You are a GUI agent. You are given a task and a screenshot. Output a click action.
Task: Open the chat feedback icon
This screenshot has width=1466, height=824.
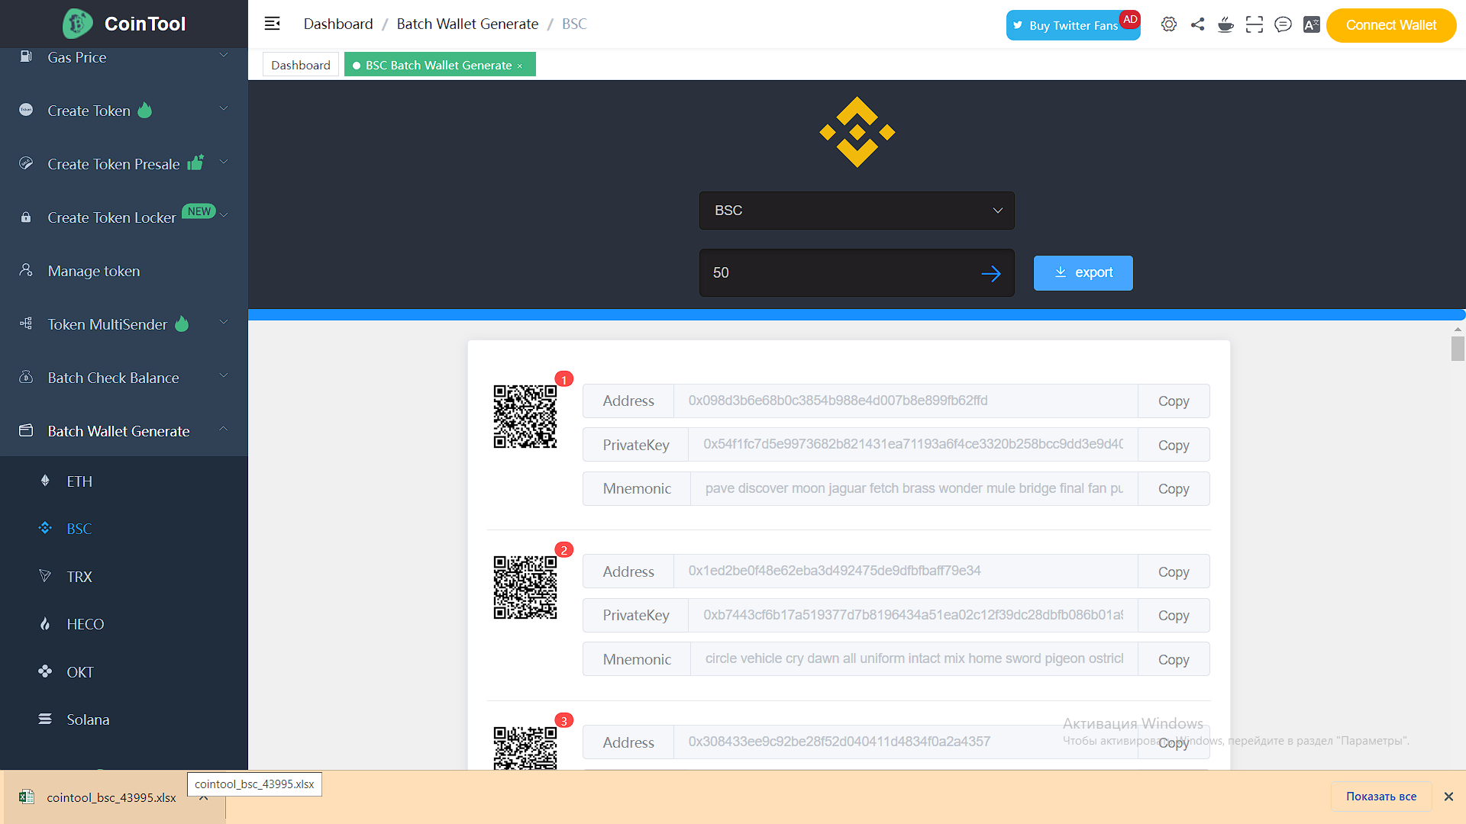pos(1283,24)
